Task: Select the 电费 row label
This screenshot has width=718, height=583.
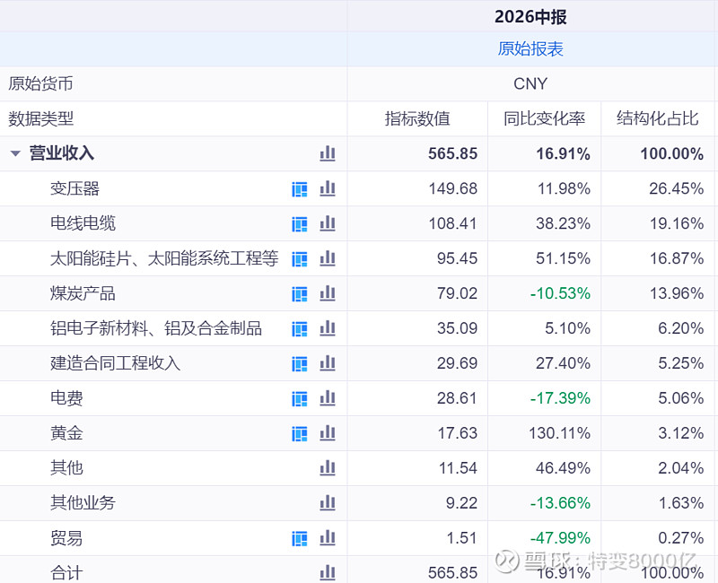Action: click(x=66, y=398)
